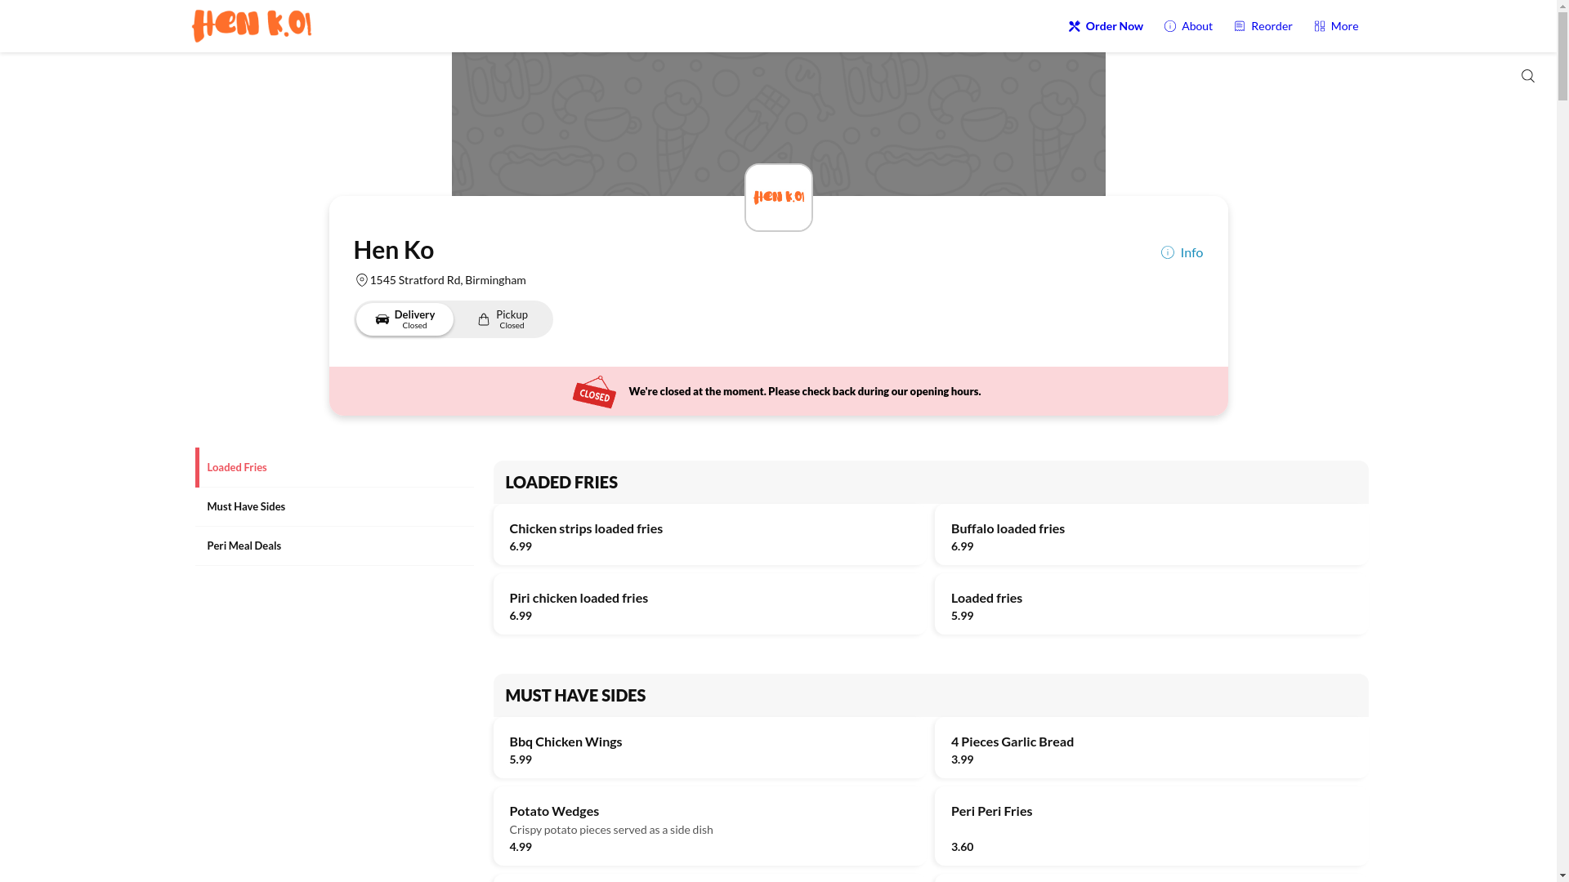
Task: Select Chicken strips loaded fries item
Action: coord(709,535)
